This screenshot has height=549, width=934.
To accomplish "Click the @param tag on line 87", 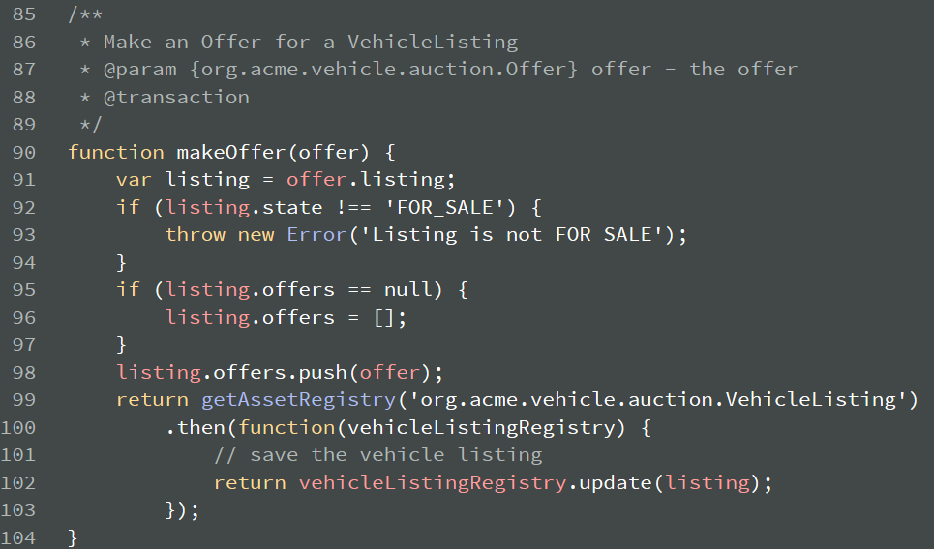I will (x=140, y=70).
